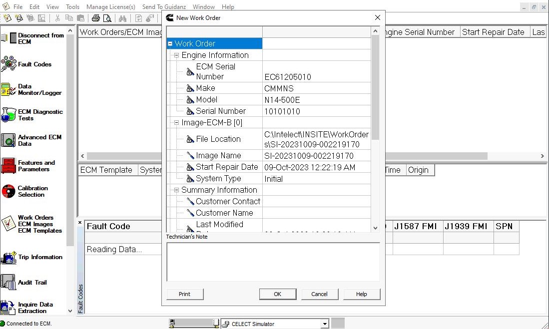Screen dimensions: 549x329
Task: Open the Manage License(s) menu
Action: (110, 6)
